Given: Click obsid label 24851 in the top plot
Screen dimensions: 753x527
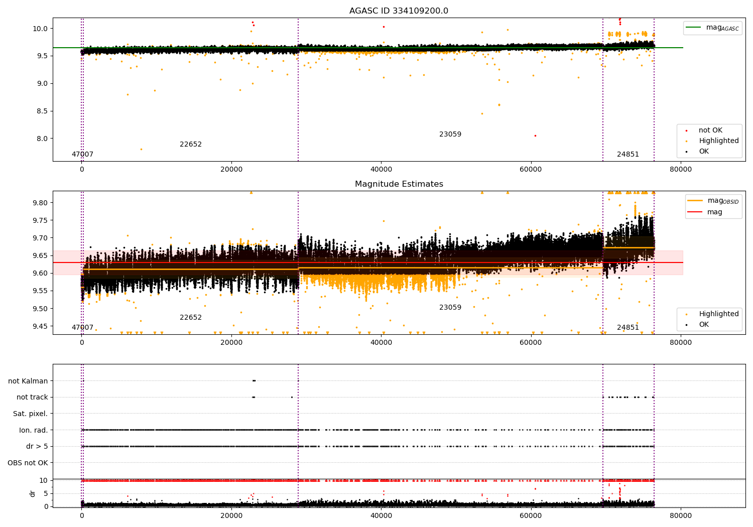Looking at the screenshot, I should point(628,155).
